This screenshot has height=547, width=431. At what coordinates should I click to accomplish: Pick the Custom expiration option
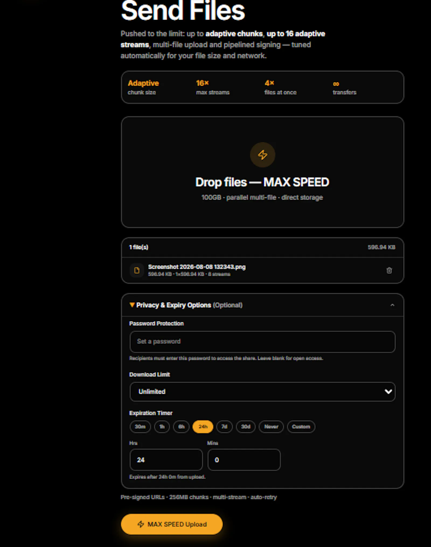(x=301, y=427)
